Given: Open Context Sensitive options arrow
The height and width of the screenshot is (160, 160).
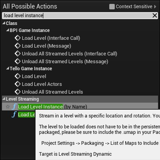Looking at the screenshot, I should coord(155,7).
